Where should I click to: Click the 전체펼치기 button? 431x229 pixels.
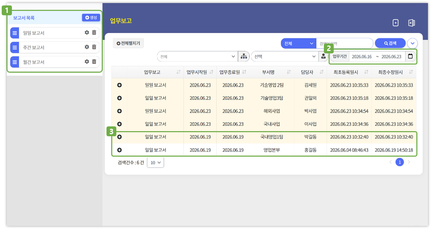pos(128,43)
